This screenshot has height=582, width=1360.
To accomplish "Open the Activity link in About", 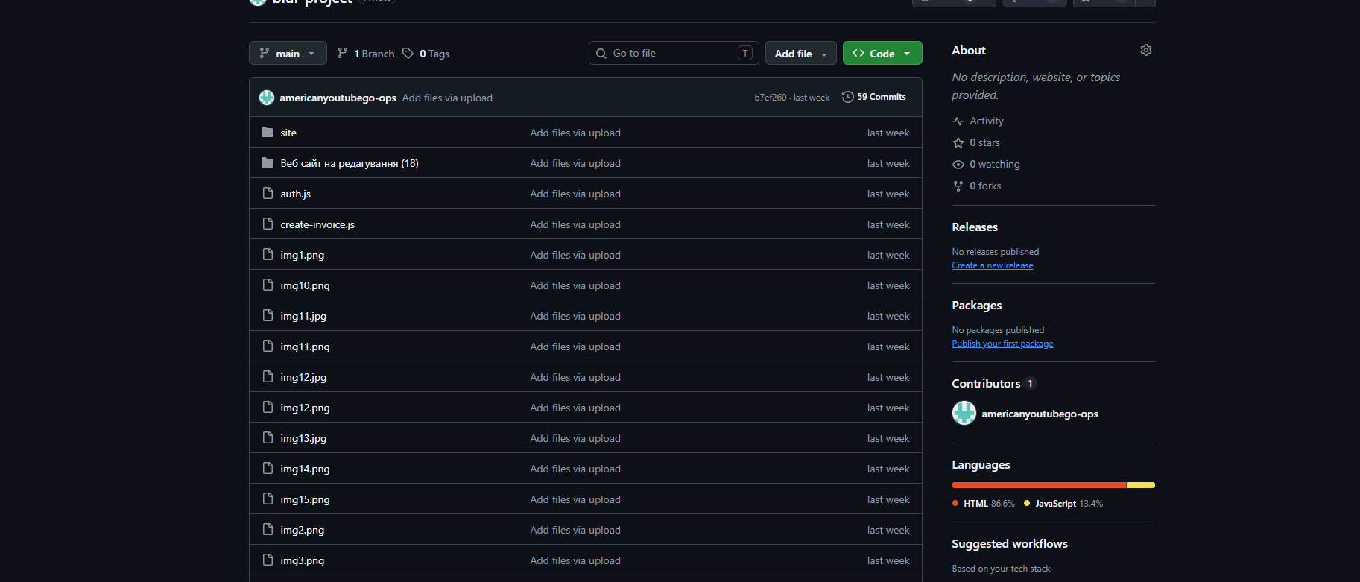I will pos(978,121).
